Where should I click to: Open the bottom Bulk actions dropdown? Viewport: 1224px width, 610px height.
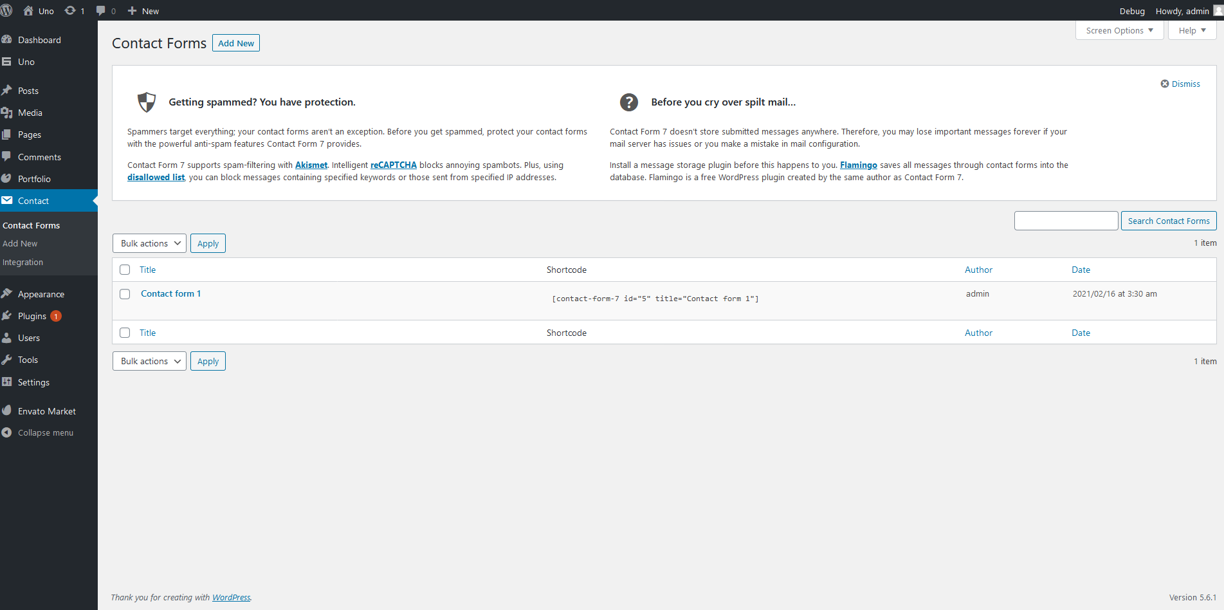click(x=149, y=361)
